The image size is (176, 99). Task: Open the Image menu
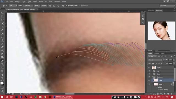click(x=17, y=2)
